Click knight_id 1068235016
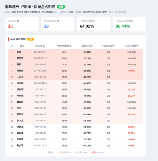 tap(40, 58)
